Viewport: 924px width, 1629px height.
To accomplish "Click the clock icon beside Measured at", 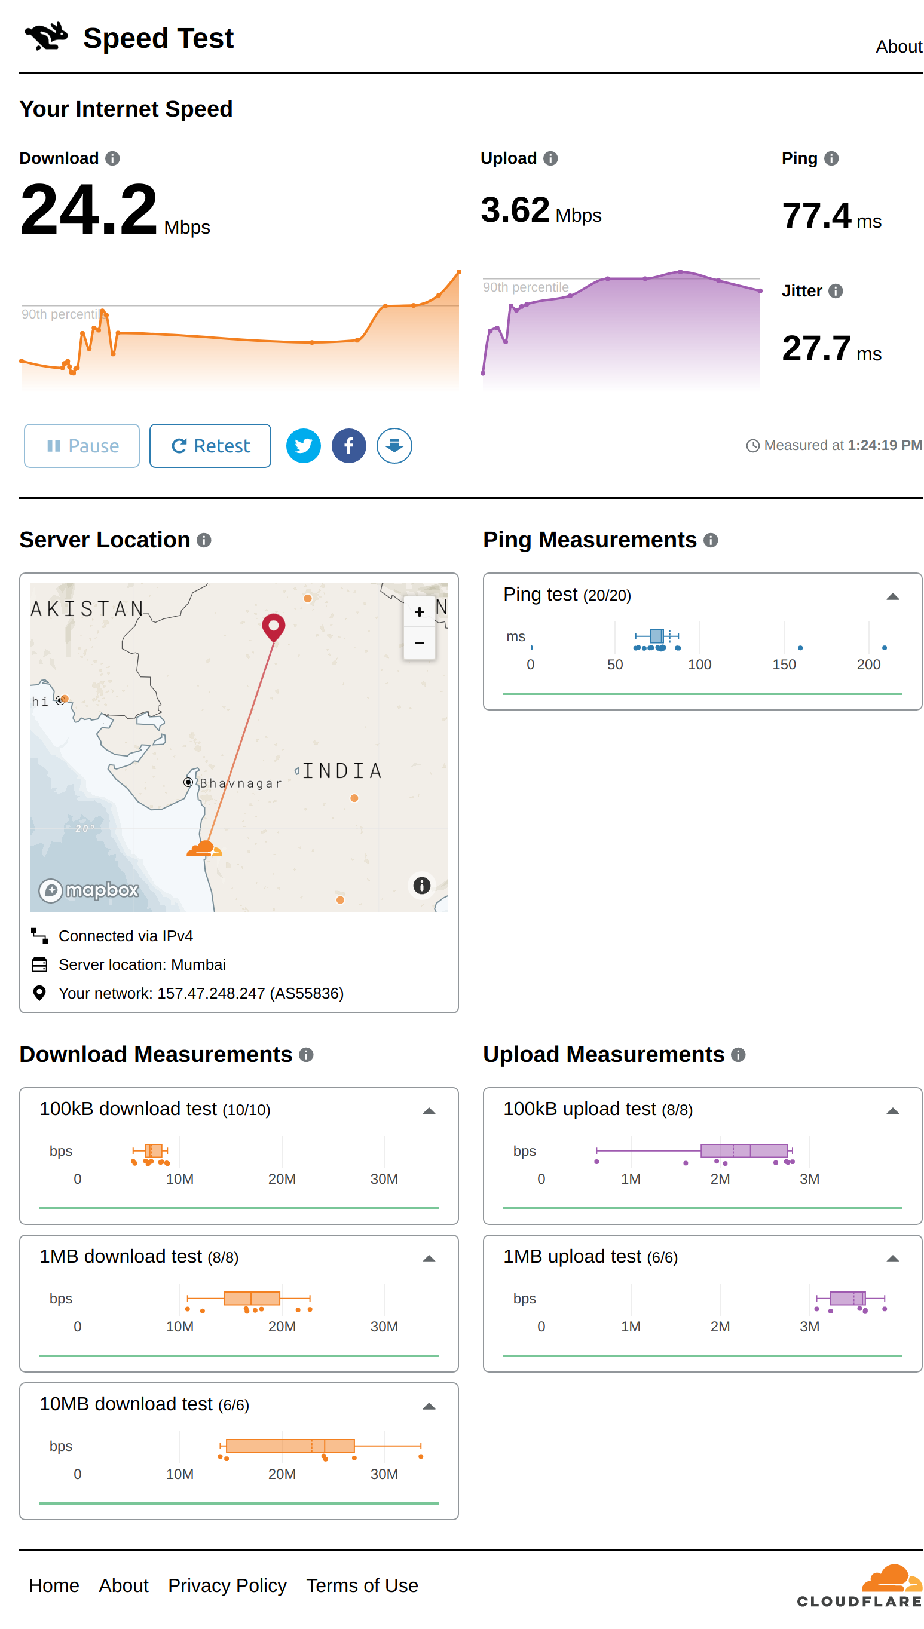I will [752, 446].
